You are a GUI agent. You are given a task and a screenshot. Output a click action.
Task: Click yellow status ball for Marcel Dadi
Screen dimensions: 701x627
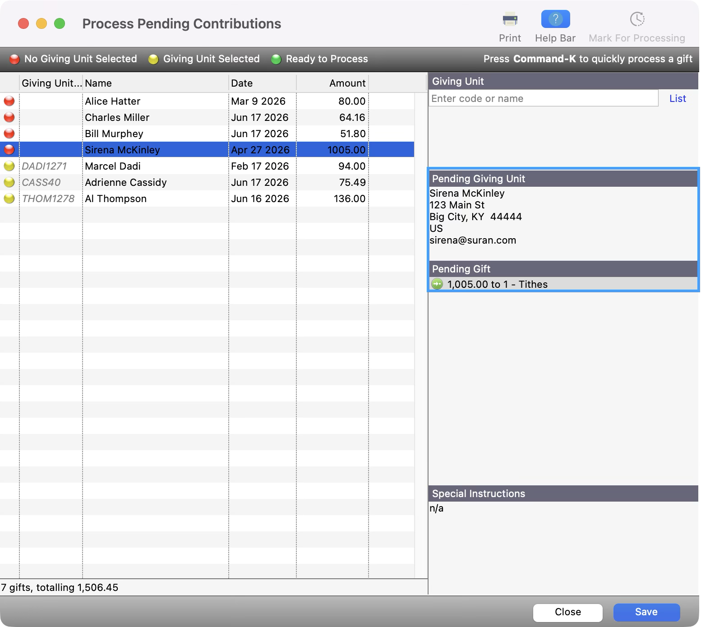point(9,166)
